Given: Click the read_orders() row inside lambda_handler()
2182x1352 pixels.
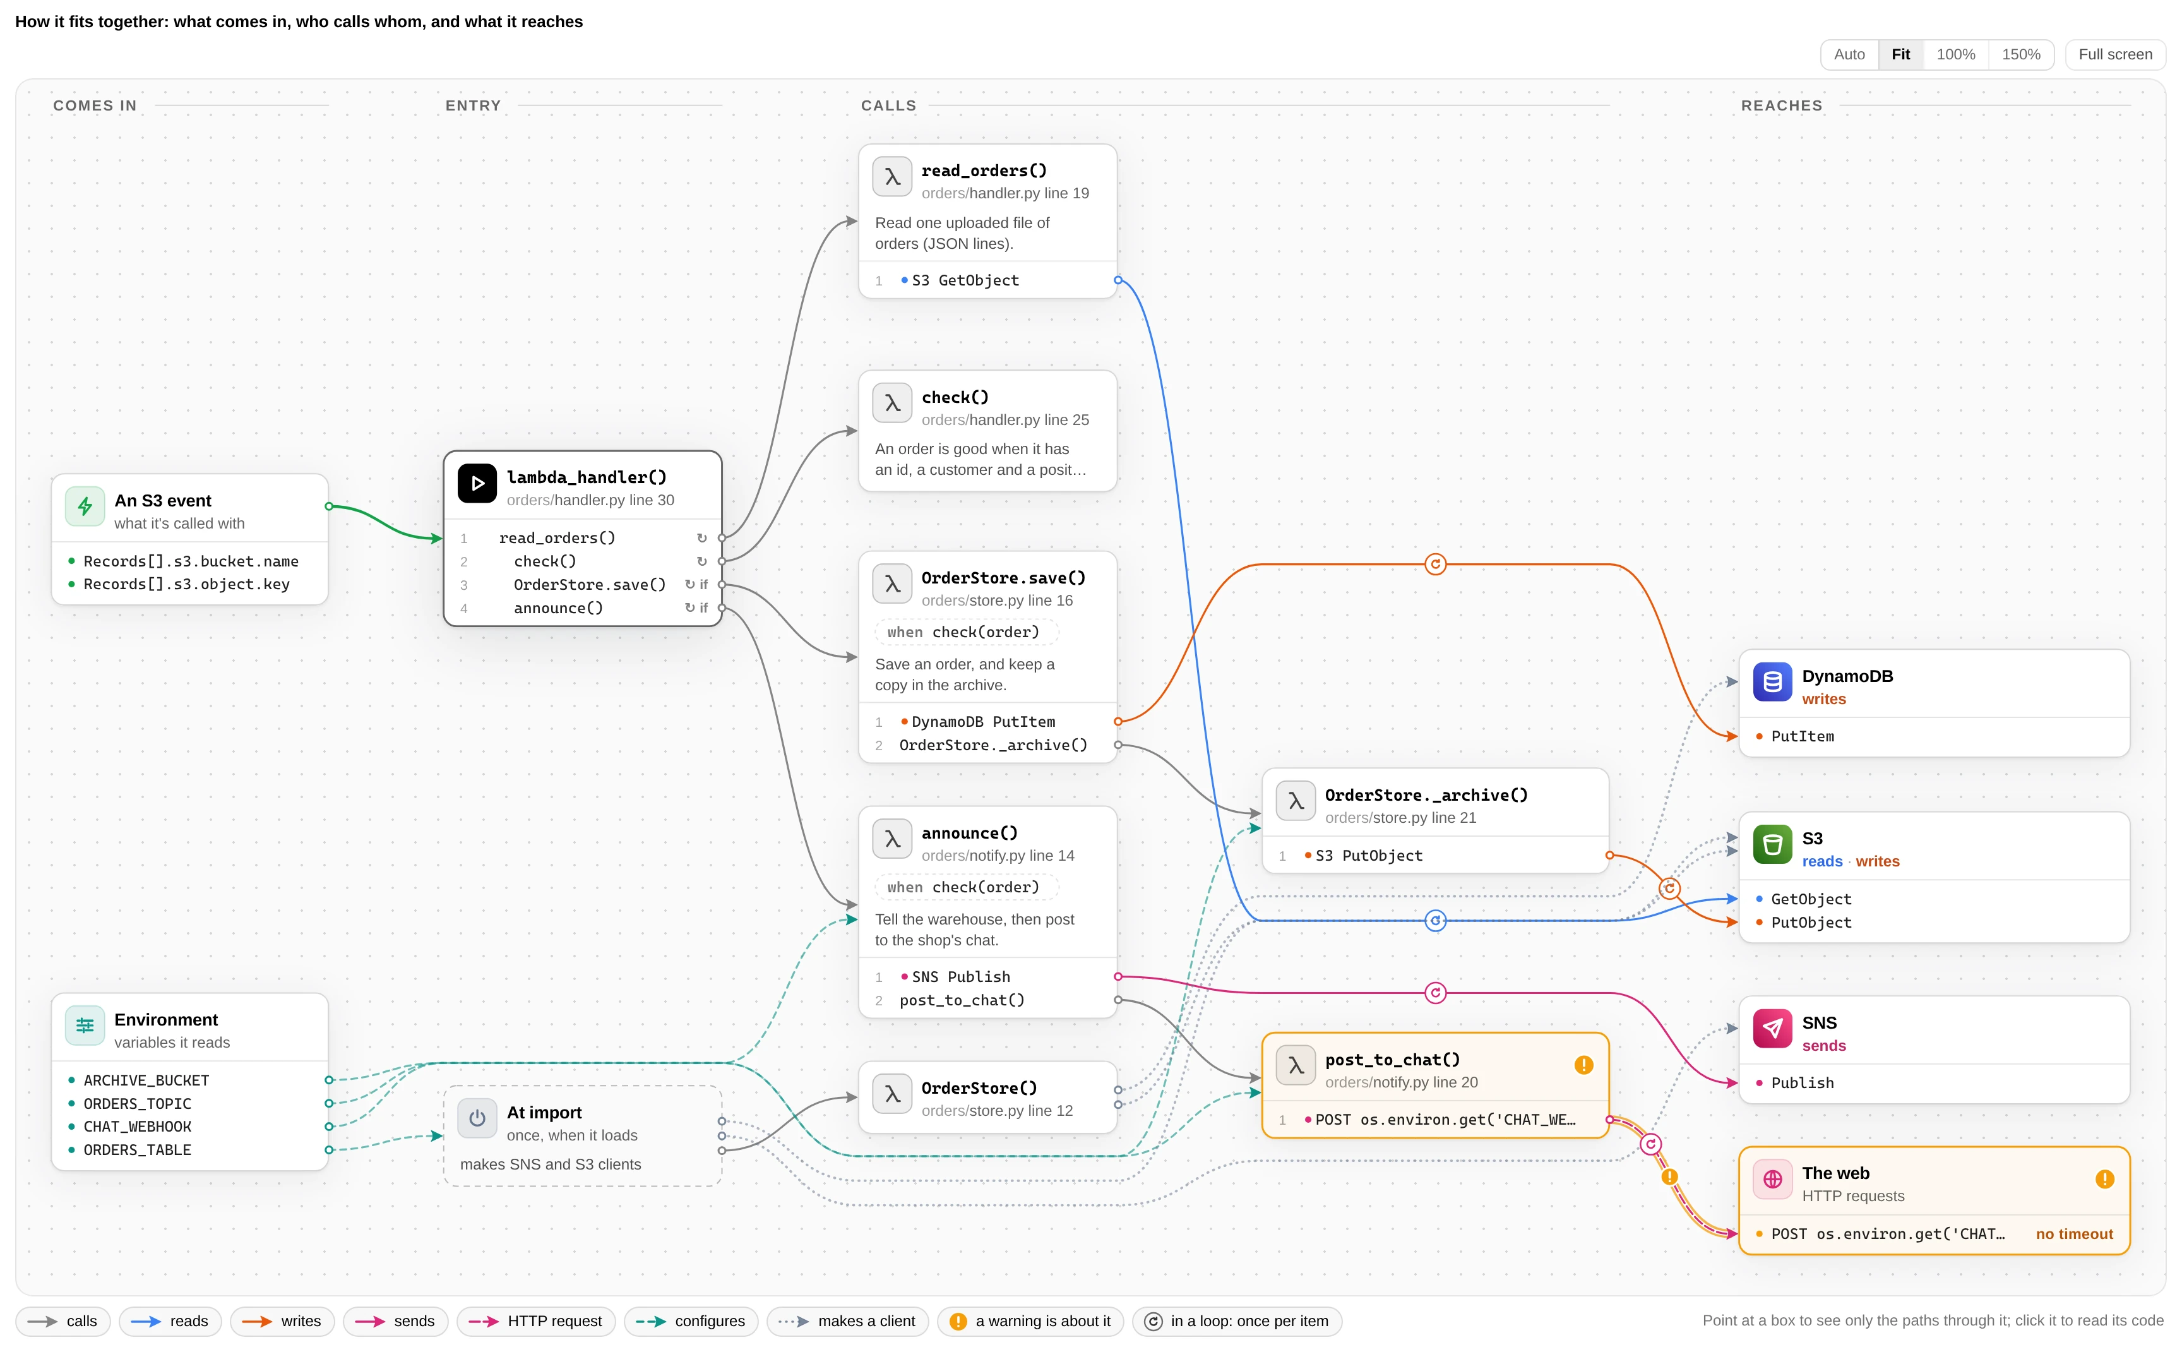Looking at the screenshot, I should (583, 537).
